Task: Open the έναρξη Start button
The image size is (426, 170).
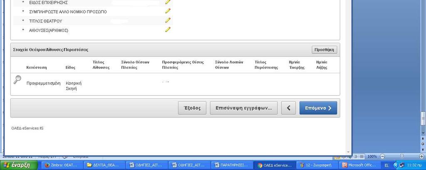Action: (x=19, y=165)
